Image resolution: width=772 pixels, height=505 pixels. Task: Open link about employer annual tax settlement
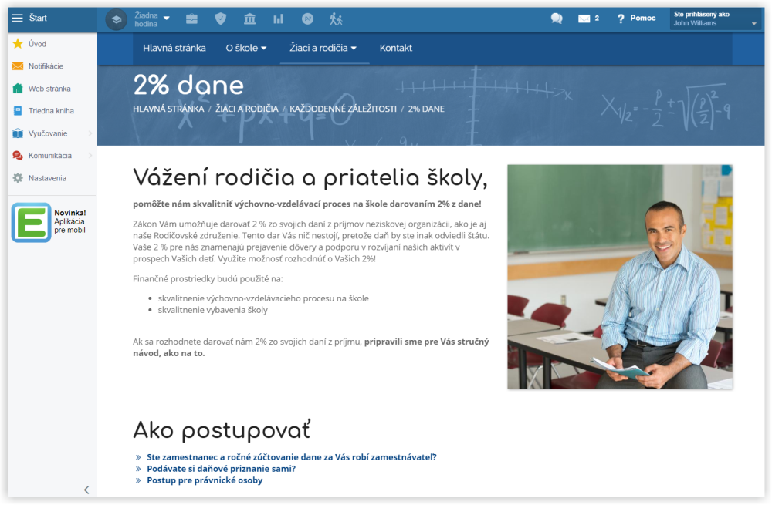tap(292, 457)
